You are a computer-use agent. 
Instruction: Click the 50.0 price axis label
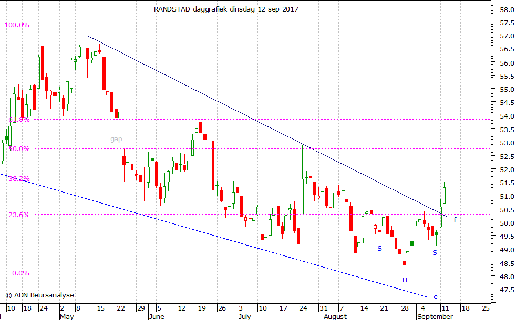(507, 223)
